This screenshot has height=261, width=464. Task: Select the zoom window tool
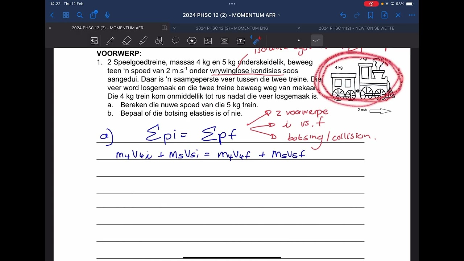coord(94,41)
